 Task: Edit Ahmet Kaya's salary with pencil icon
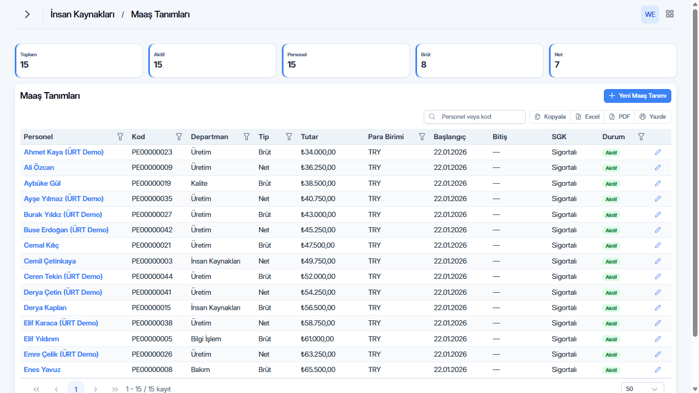pyautogui.click(x=658, y=152)
